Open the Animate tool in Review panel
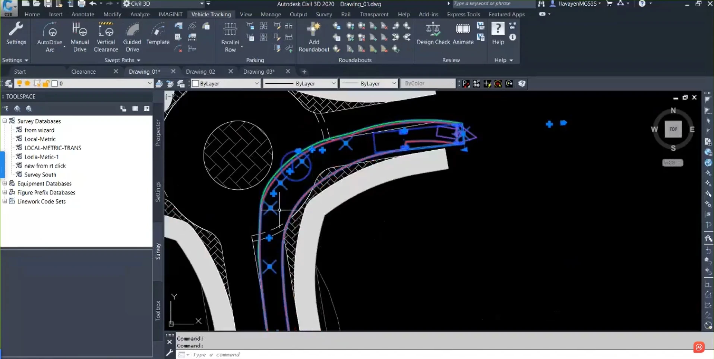Screen dimensions: 714x359 coord(462,33)
